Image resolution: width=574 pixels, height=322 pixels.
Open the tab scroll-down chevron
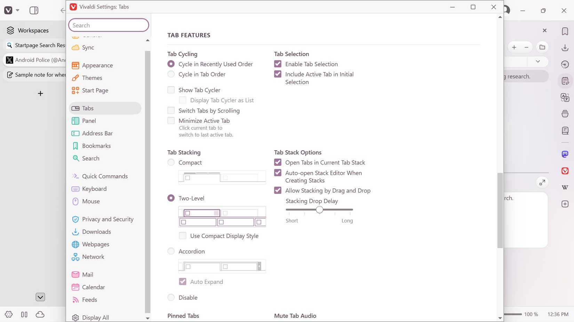[x=40, y=297]
